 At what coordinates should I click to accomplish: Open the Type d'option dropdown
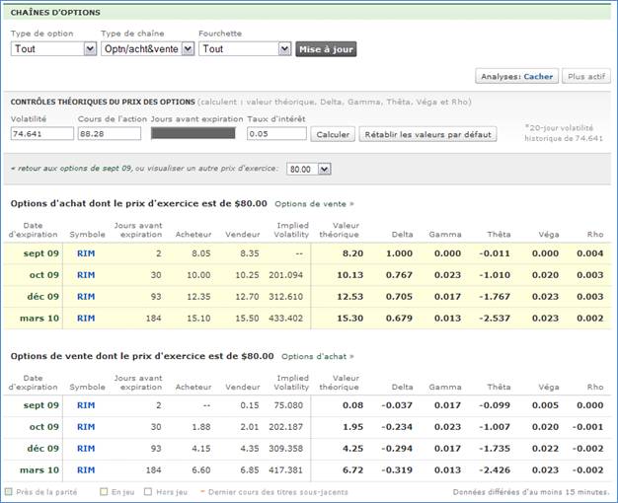[x=53, y=48]
